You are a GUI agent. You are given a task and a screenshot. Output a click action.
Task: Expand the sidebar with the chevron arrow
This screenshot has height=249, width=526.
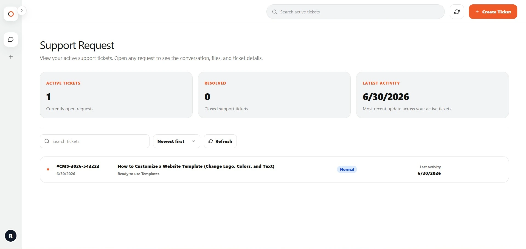pyautogui.click(x=22, y=10)
